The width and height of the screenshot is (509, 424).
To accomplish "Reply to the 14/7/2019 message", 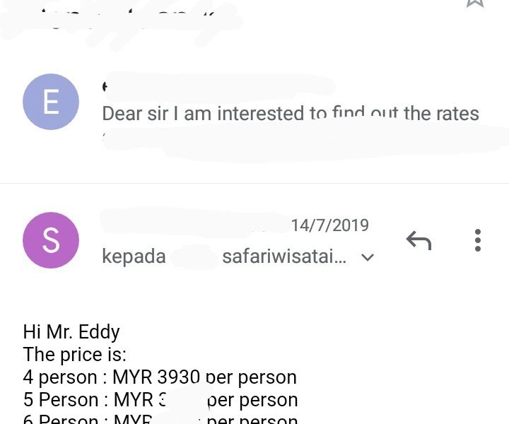I will click(x=419, y=241).
